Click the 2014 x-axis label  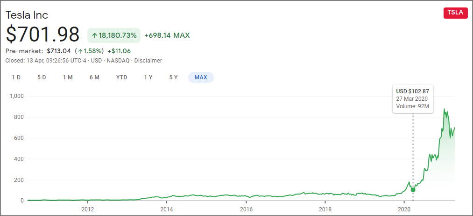[167, 209]
